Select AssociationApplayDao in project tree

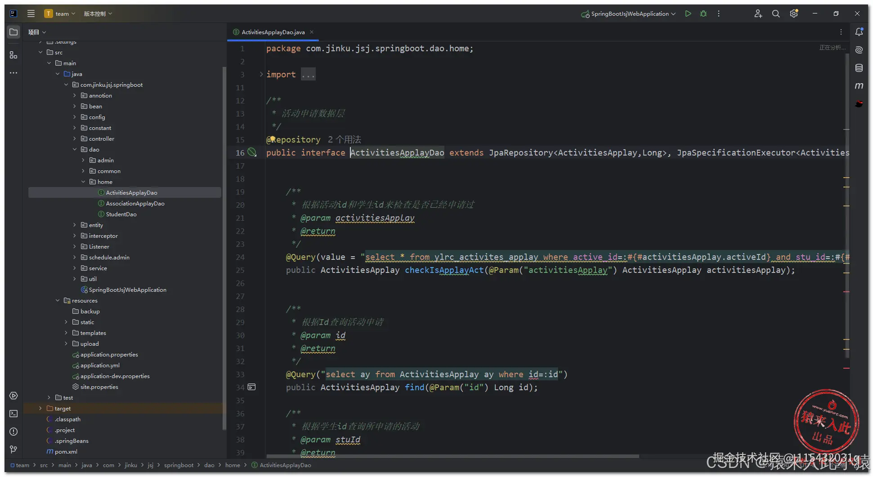pyautogui.click(x=135, y=203)
